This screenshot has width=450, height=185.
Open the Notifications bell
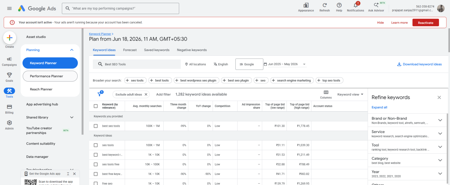pyautogui.click(x=356, y=5)
